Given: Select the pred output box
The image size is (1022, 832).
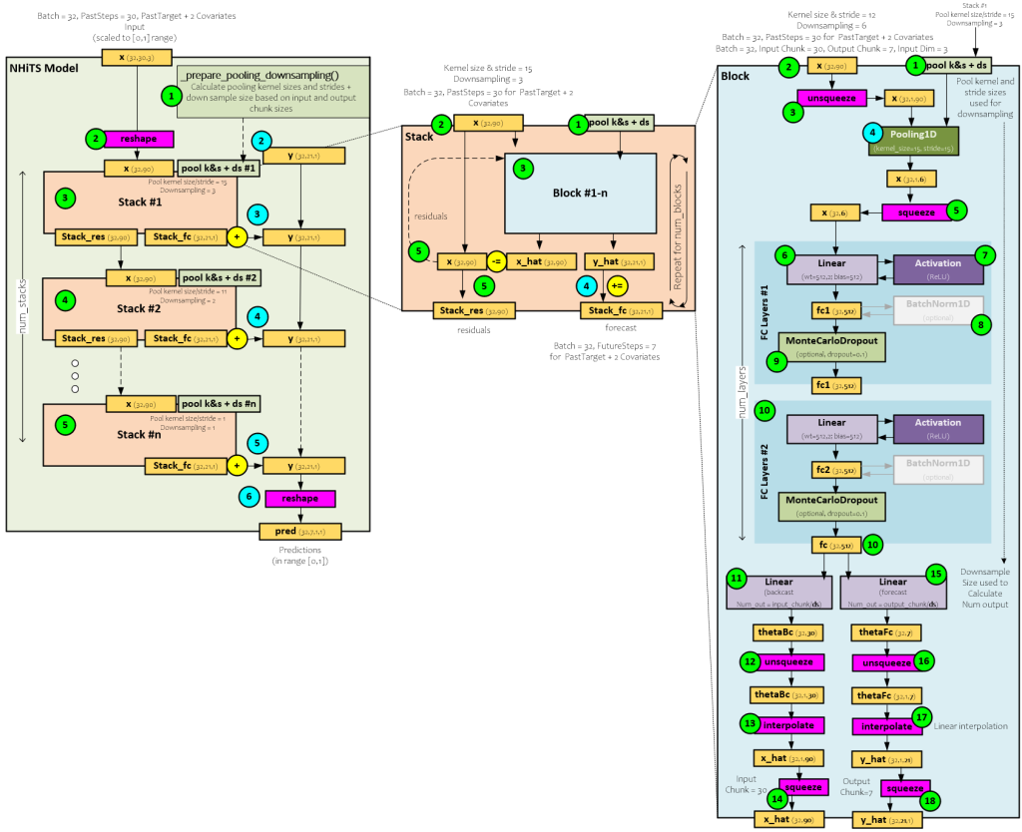Looking at the screenshot, I should tap(299, 531).
